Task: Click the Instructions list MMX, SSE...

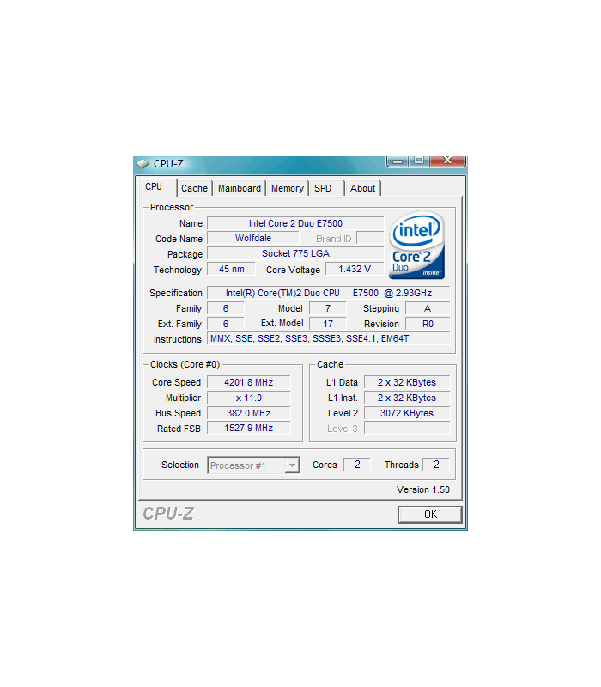Action: [x=329, y=338]
